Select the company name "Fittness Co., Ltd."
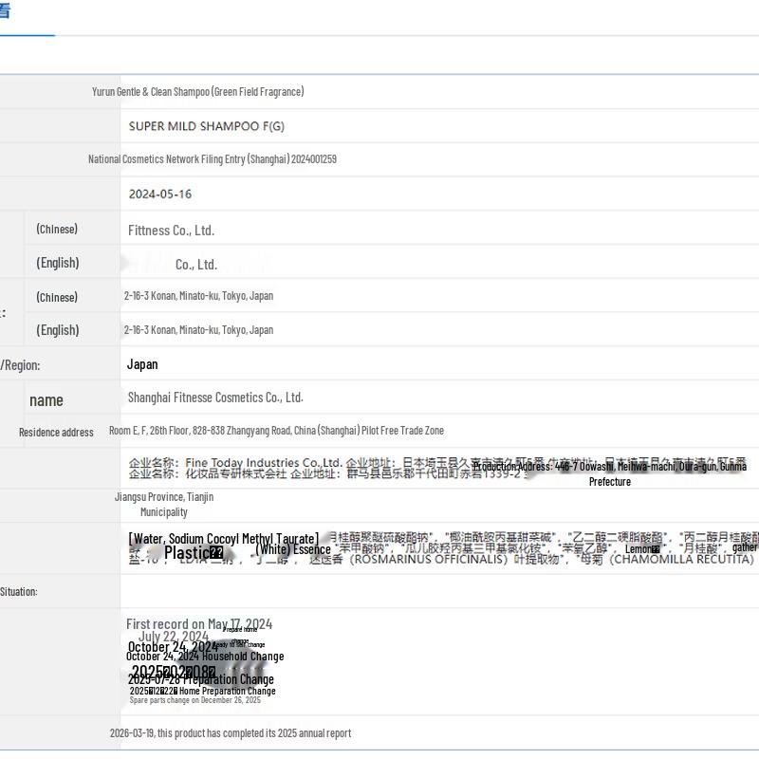Viewport: 759px width, 759px height. pyautogui.click(x=172, y=231)
